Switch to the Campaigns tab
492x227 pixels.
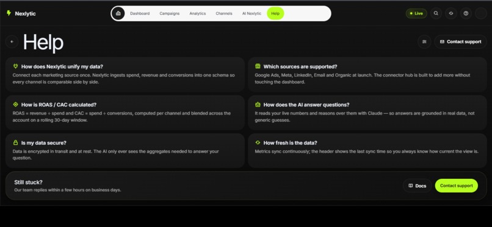click(x=170, y=13)
